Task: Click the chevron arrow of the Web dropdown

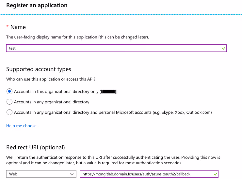Action: coord(72,174)
